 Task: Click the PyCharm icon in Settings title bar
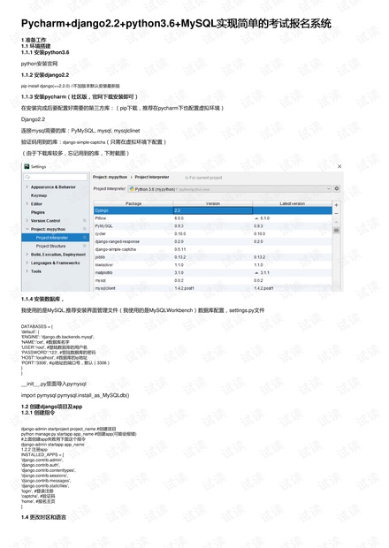(x=27, y=166)
